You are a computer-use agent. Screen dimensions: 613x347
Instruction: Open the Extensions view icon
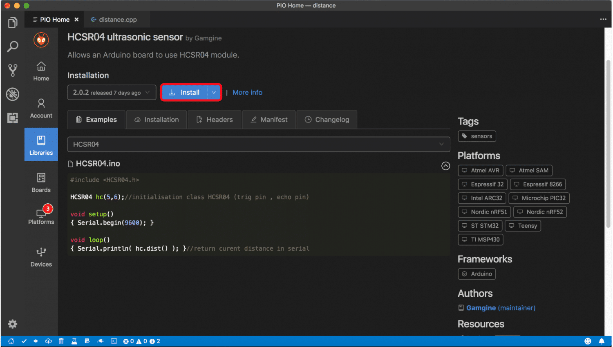pyautogui.click(x=13, y=118)
